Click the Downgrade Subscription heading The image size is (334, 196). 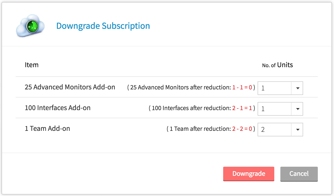tap(103, 26)
